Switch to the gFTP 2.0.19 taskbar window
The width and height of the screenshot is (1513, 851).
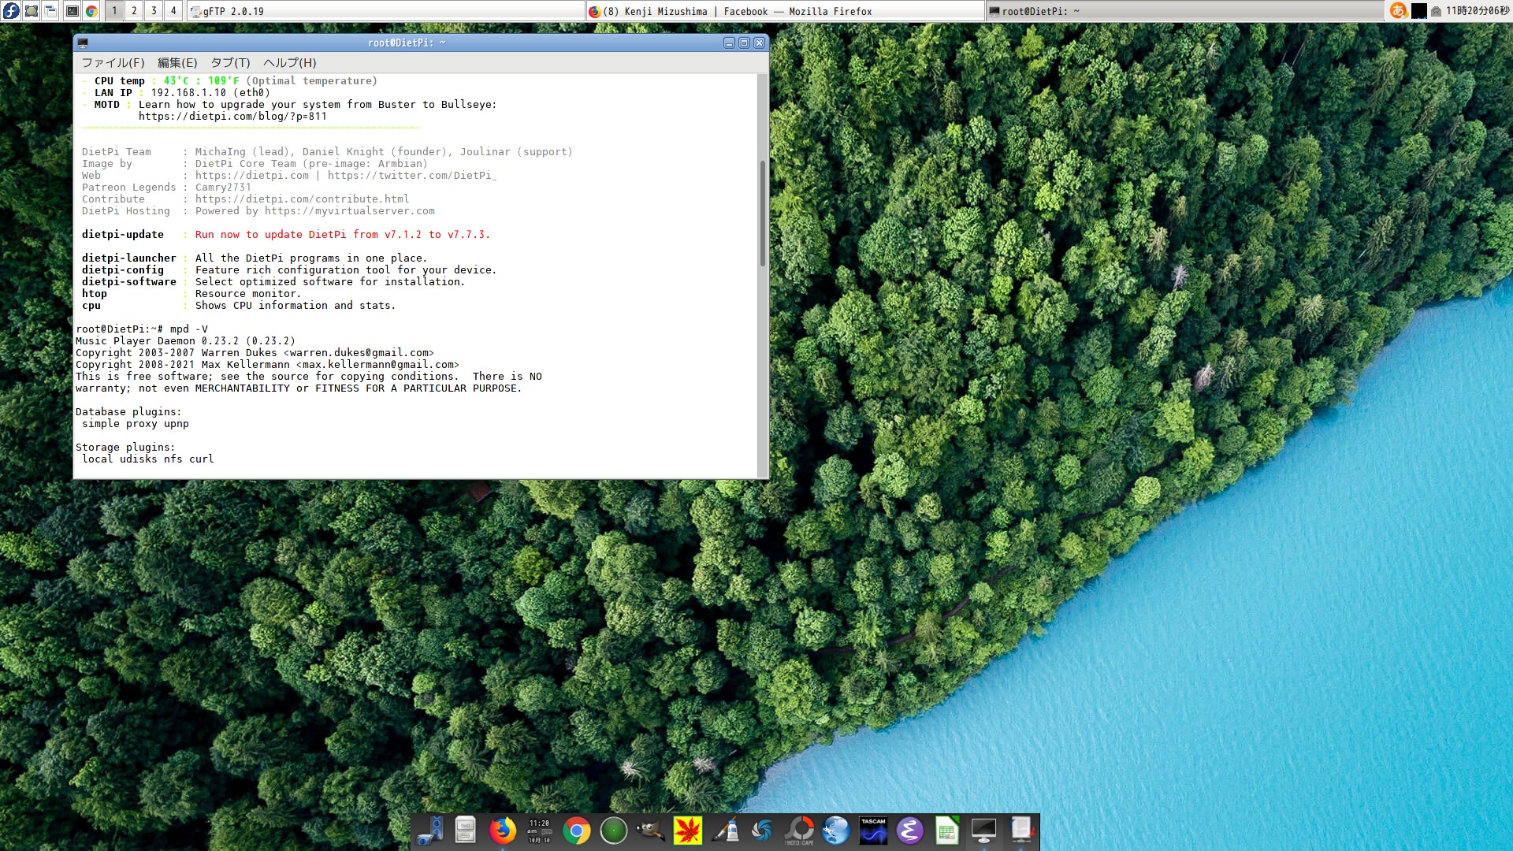tap(386, 11)
